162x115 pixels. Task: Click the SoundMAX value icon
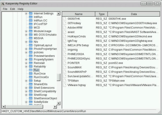[65, 67]
